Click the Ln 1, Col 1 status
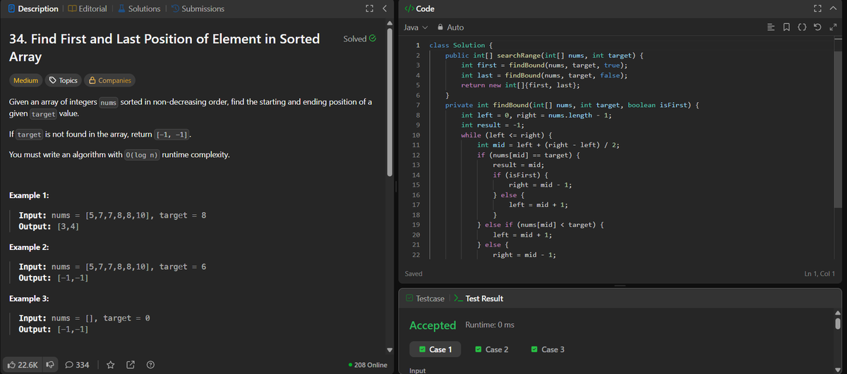The image size is (847, 374). 819,273
